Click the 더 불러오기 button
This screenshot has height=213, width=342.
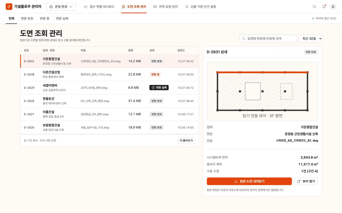tap(186, 140)
